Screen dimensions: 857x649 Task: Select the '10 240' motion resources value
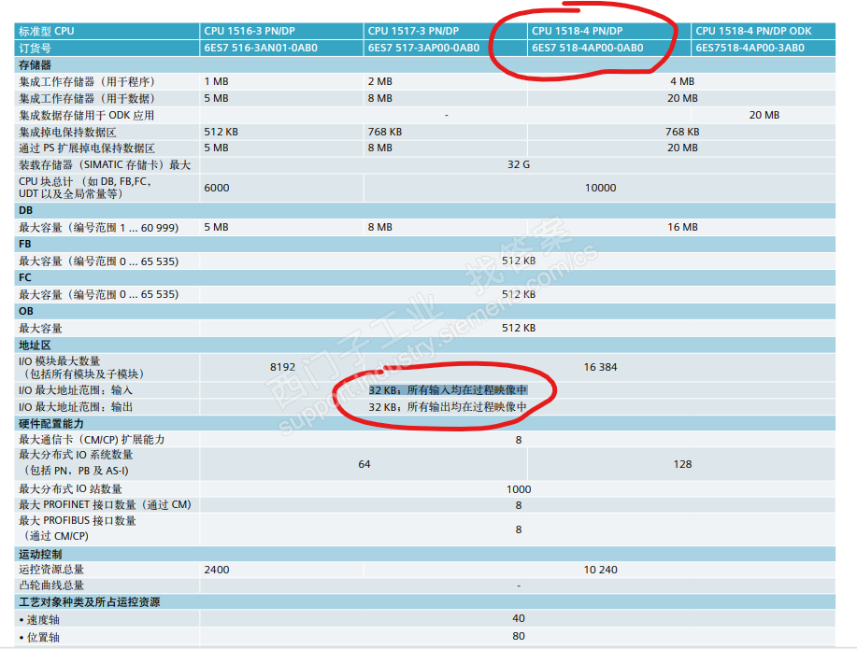(600, 570)
